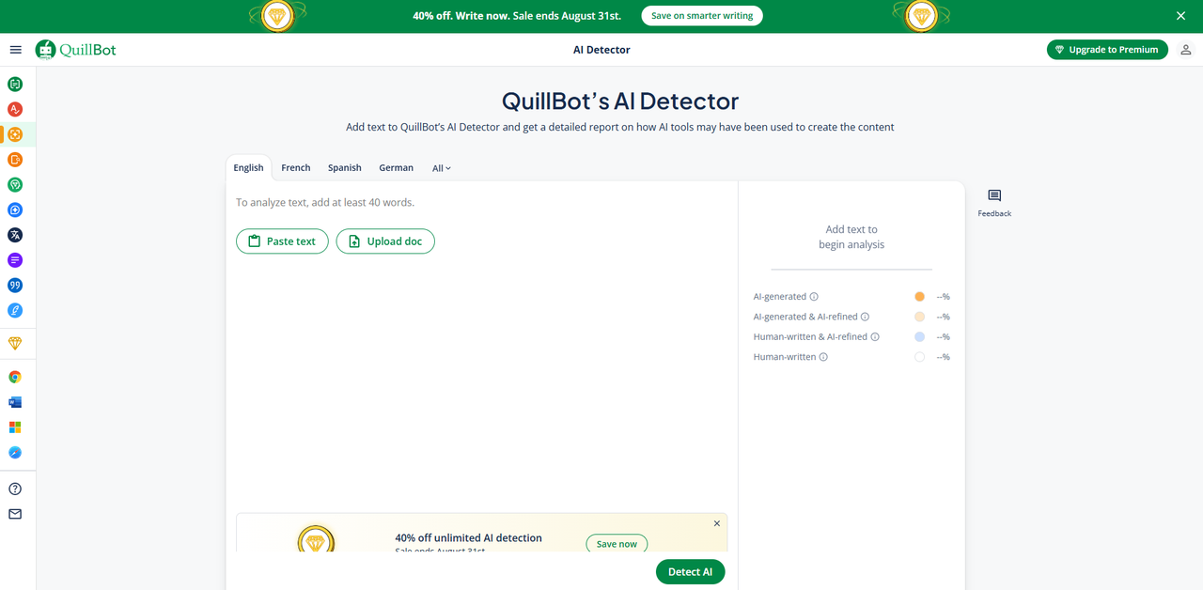Click the "Add text to begin analysis" message

click(x=851, y=237)
